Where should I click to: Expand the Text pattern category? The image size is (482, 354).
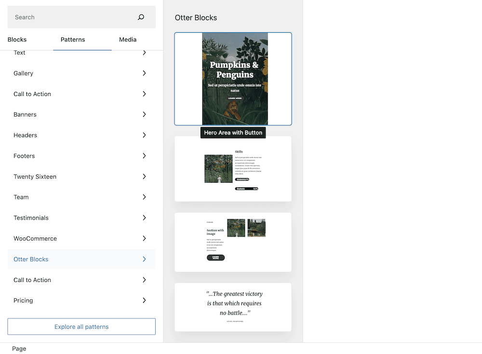tap(81, 52)
